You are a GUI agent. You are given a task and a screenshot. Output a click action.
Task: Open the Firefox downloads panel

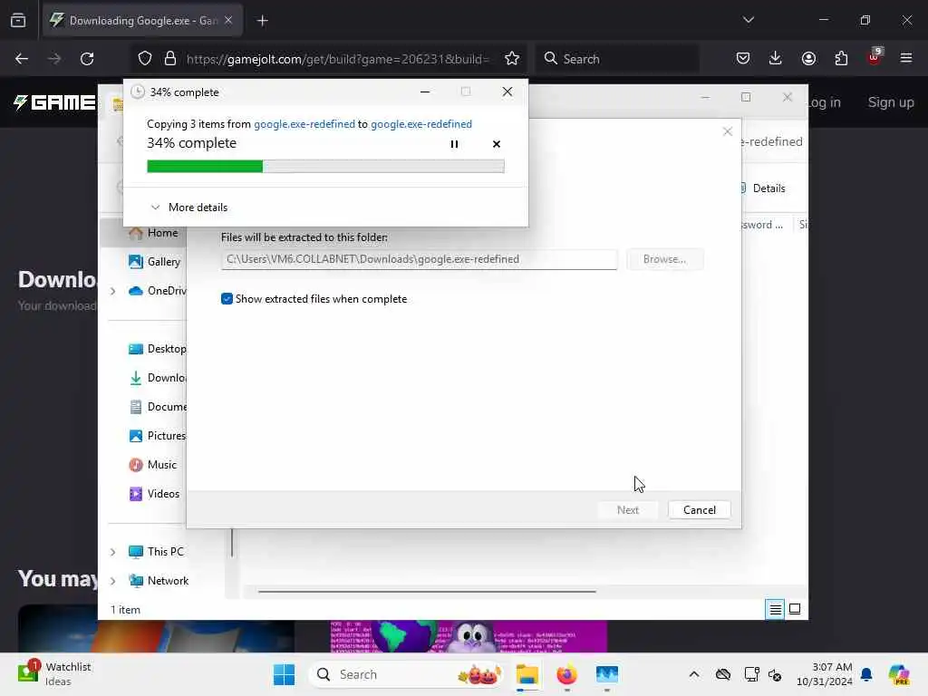click(x=776, y=59)
